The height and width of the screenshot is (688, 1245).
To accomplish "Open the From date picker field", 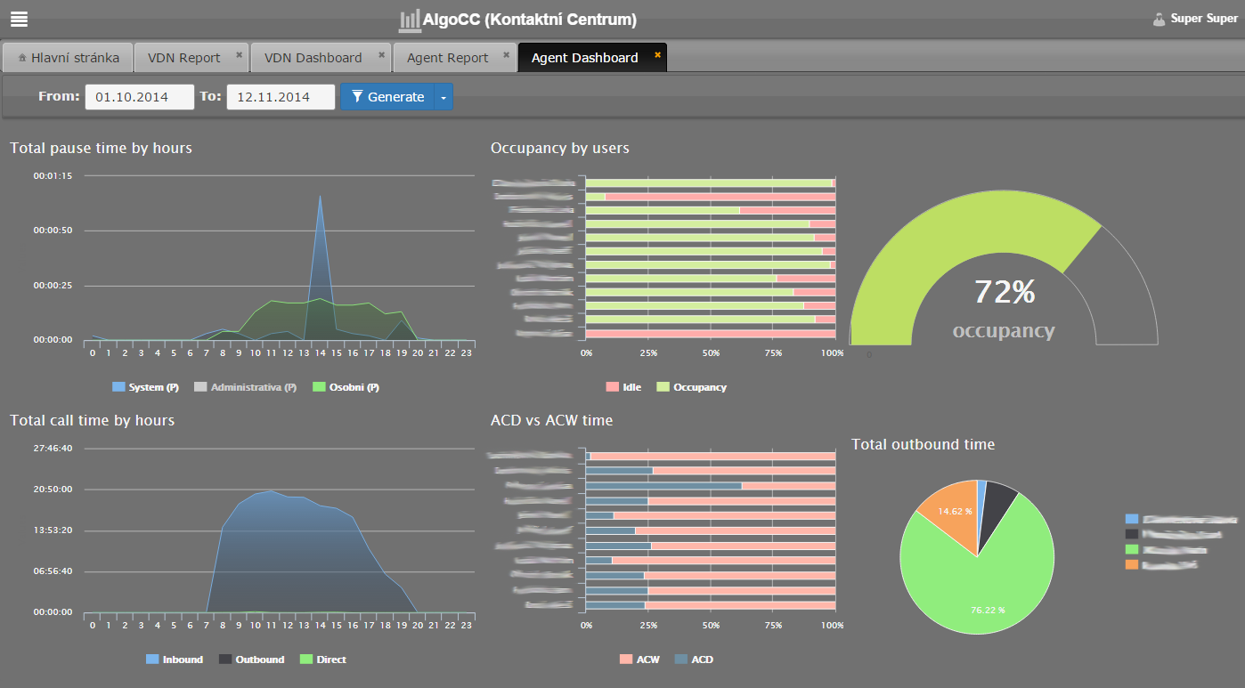I will [140, 97].
